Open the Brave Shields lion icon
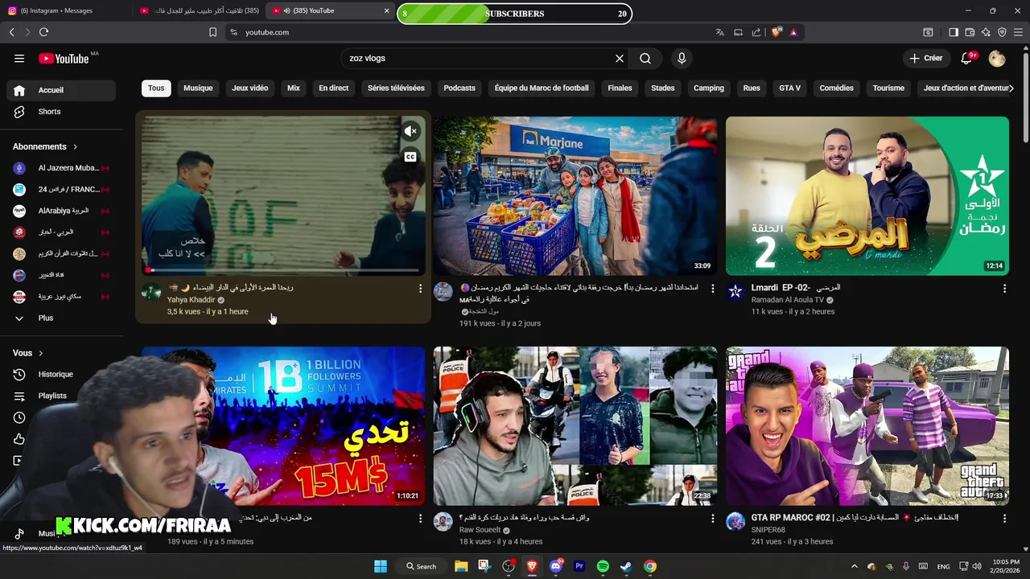Viewport: 1030px width, 579px height. [777, 32]
